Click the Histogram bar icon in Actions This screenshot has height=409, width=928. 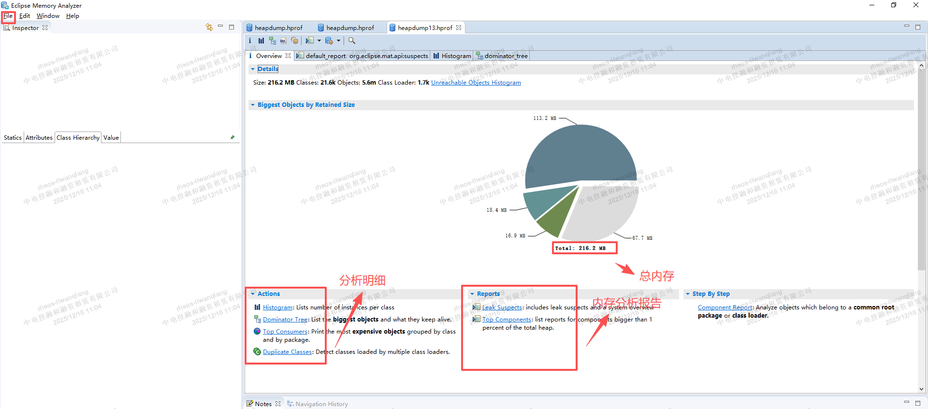point(257,307)
